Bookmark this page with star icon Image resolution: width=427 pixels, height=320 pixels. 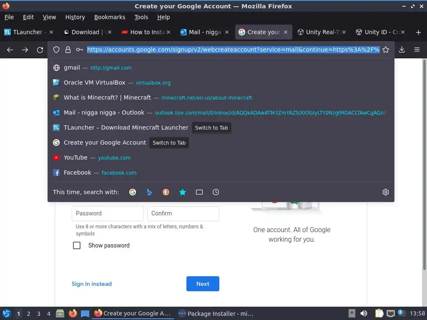386,50
